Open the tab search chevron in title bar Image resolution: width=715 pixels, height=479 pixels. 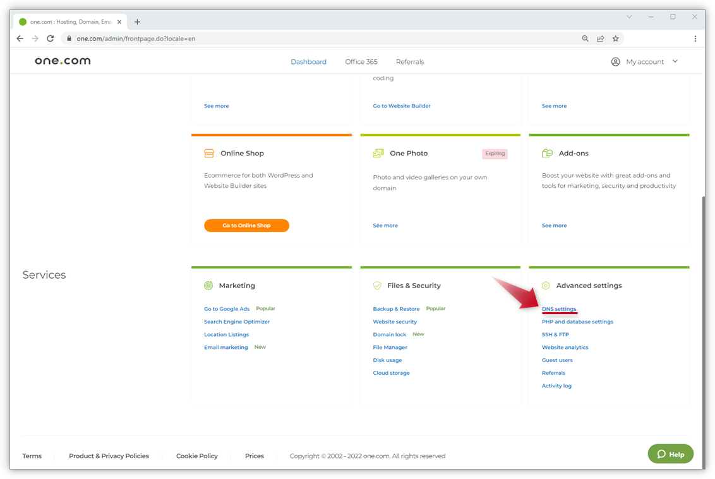[x=629, y=17]
